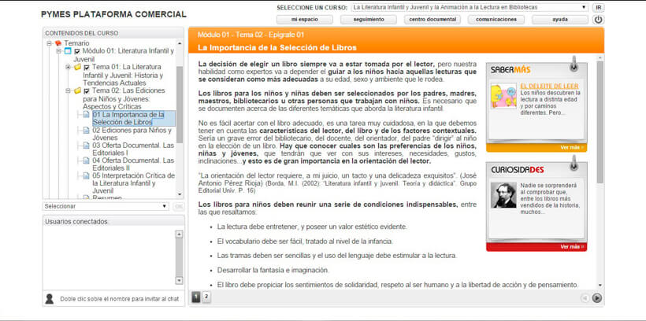Go to page 2 of the content
Viewport: 646px width, 321px height.
point(206,297)
